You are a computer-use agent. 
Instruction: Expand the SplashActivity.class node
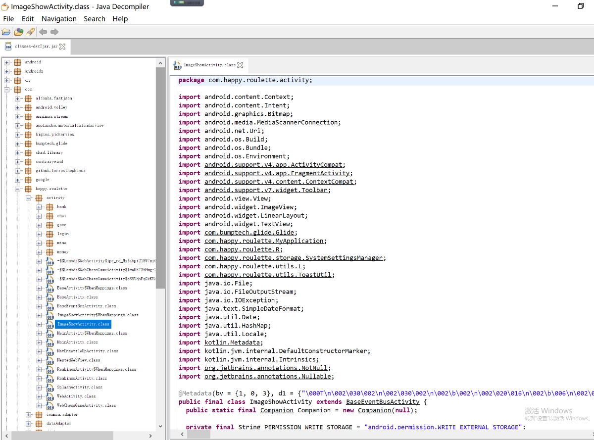tap(40, 388)
